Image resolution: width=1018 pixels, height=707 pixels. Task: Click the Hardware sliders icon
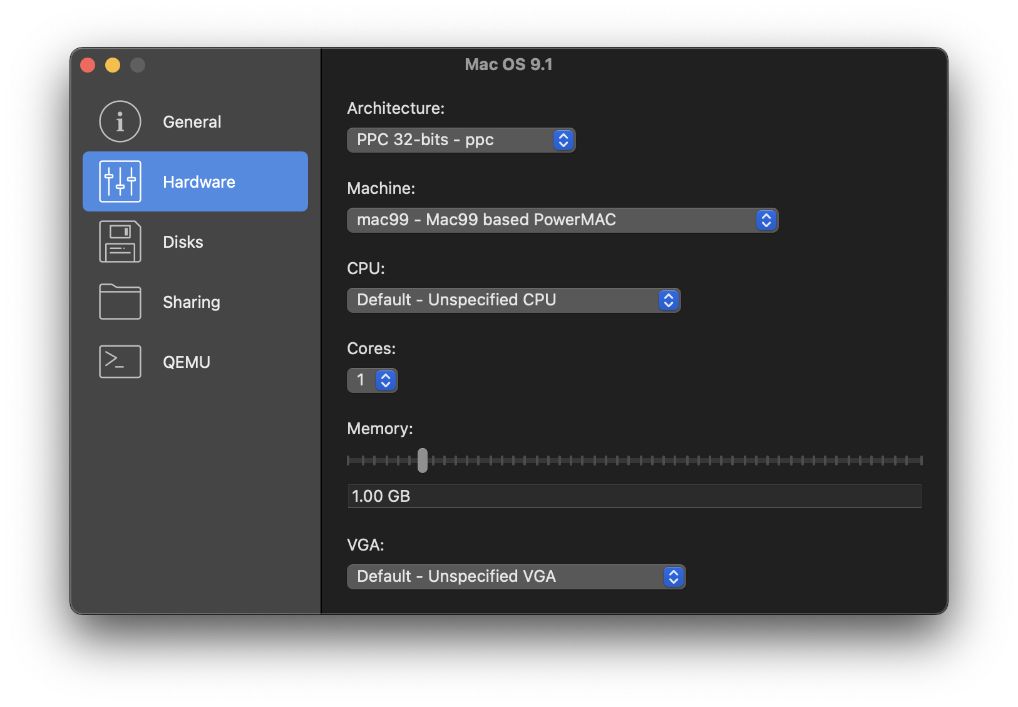120,181
